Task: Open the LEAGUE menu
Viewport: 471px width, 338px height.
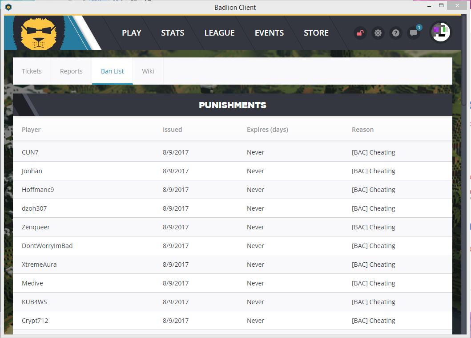Action: pyautogui.click(x=220, y=33)
